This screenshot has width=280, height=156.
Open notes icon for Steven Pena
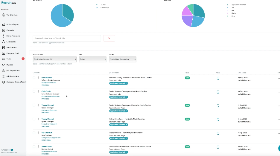[x=218, y=147]
